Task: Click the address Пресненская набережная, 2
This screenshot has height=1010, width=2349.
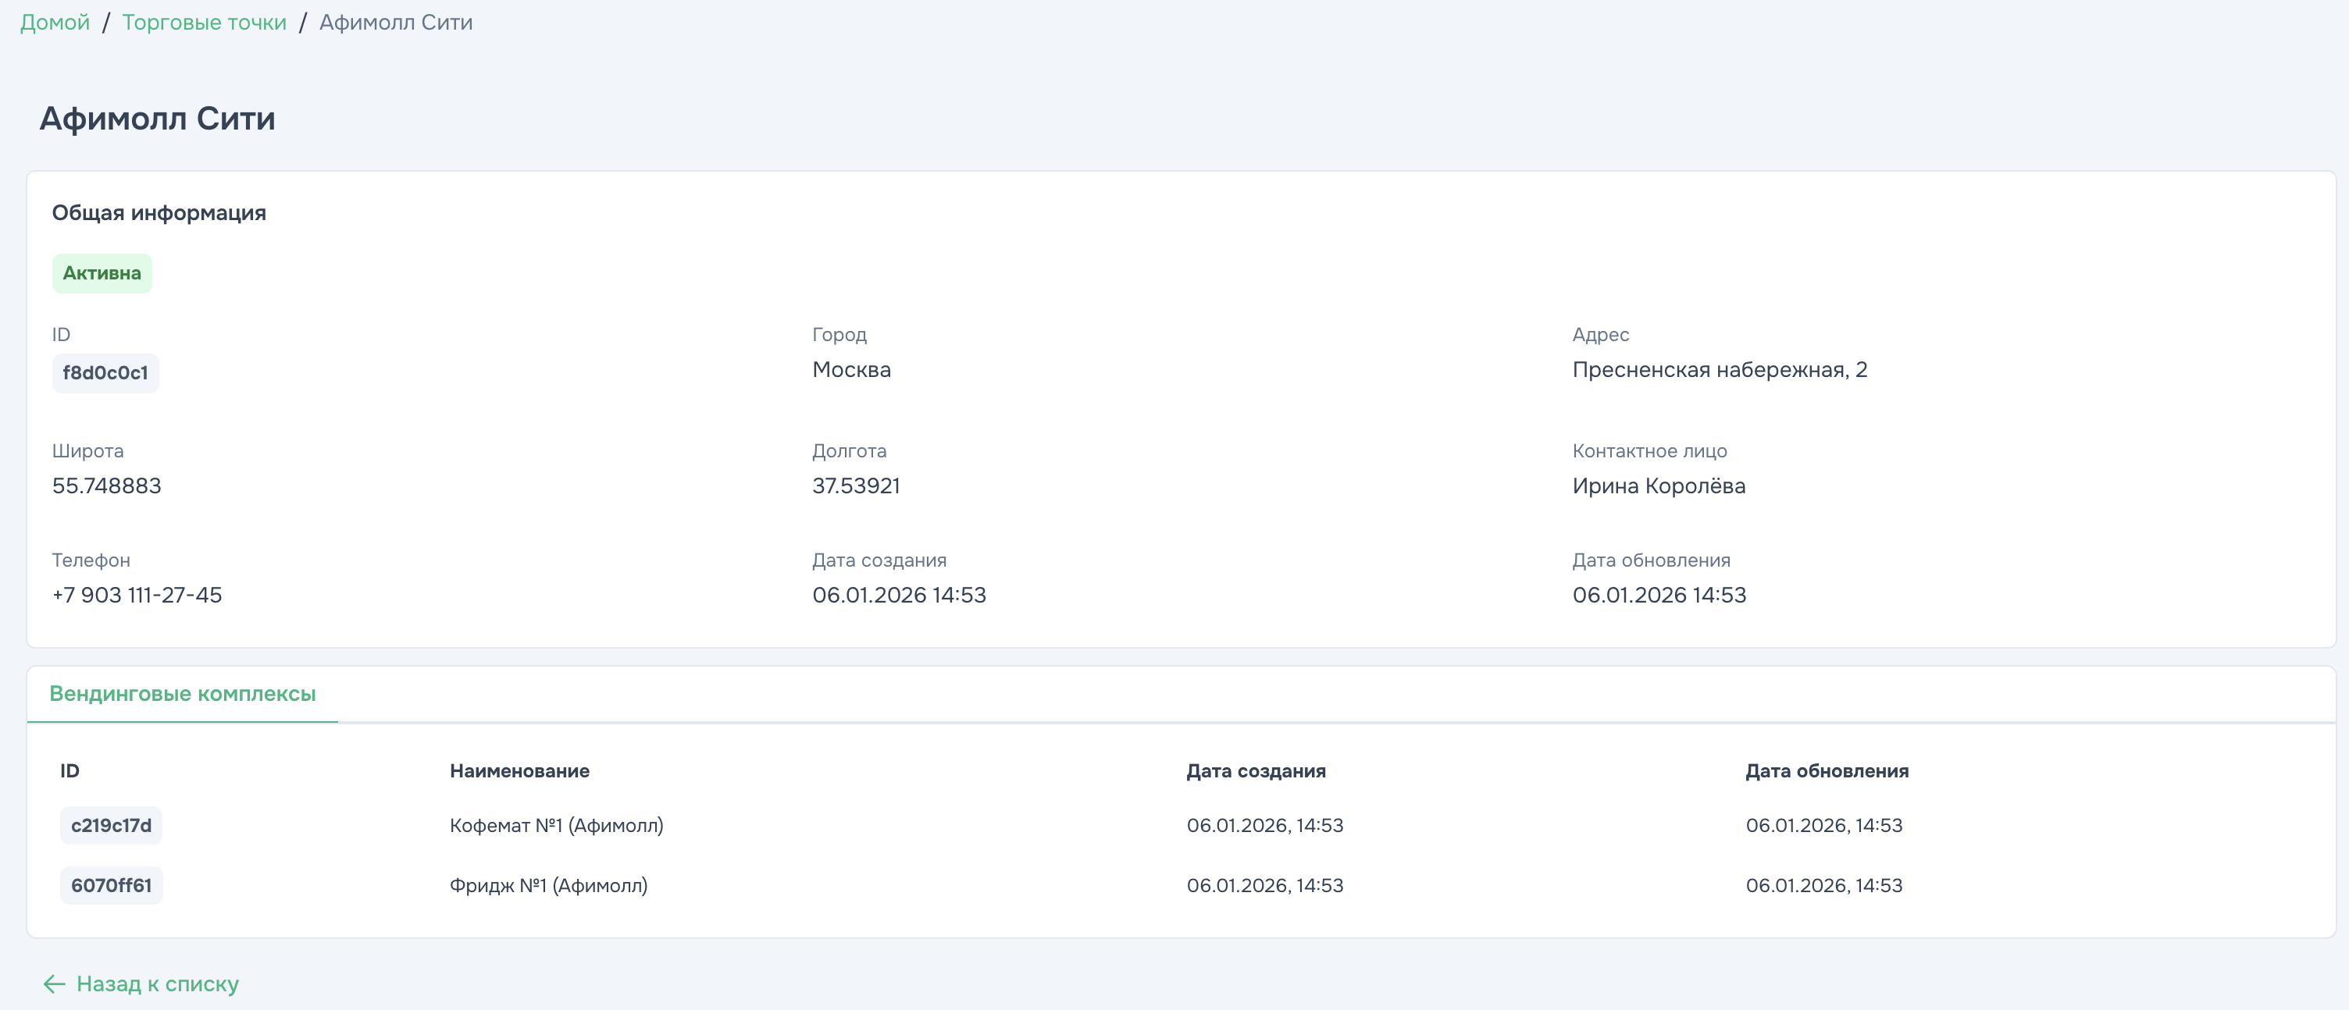Action: (x=1719, y=370)
